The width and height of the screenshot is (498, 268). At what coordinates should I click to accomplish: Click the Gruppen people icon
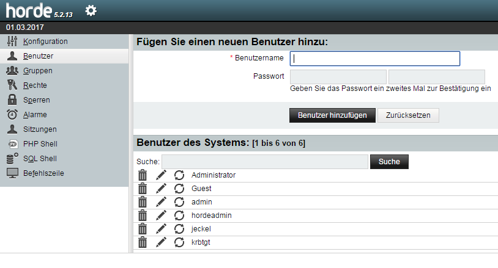[x=12, y=71]
